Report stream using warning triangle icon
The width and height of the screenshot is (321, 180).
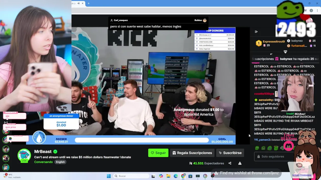(x=240, y=163)
